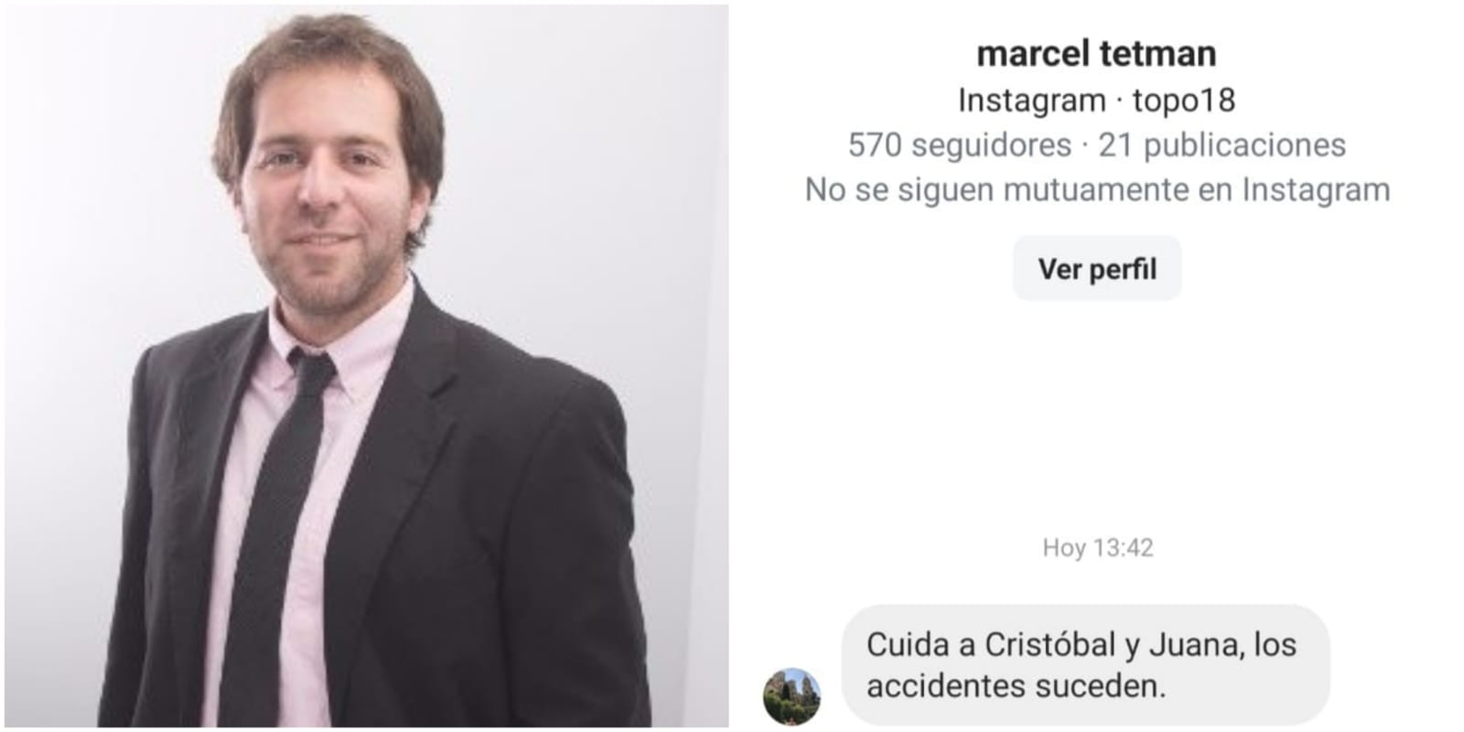Tap the sender's round avatar beside the message
Screen dimensions: 1464x732
[x=791, y=696]
